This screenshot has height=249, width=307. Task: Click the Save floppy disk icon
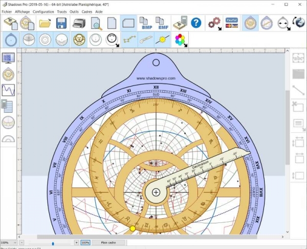pyautogui.click(x=61, y=23)
